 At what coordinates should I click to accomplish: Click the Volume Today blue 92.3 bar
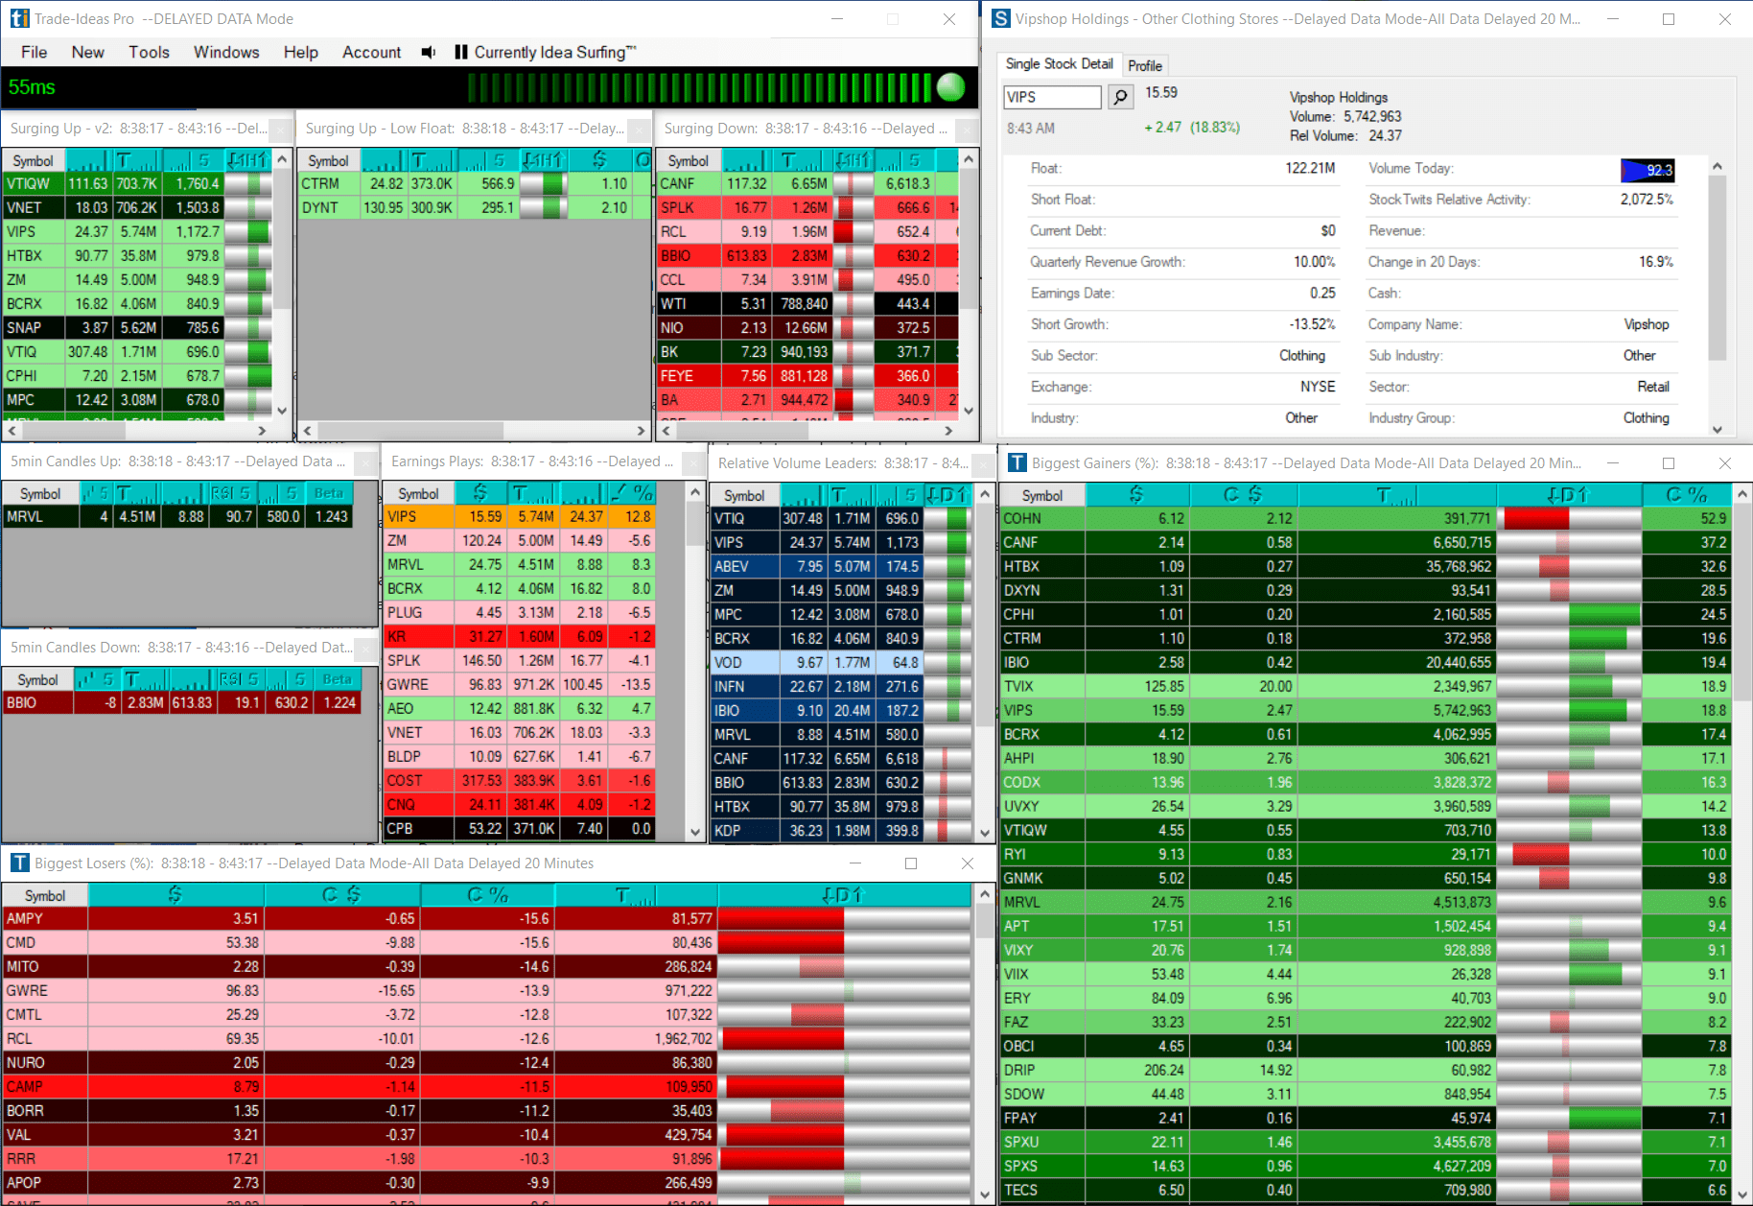[x=1648, y=170]
